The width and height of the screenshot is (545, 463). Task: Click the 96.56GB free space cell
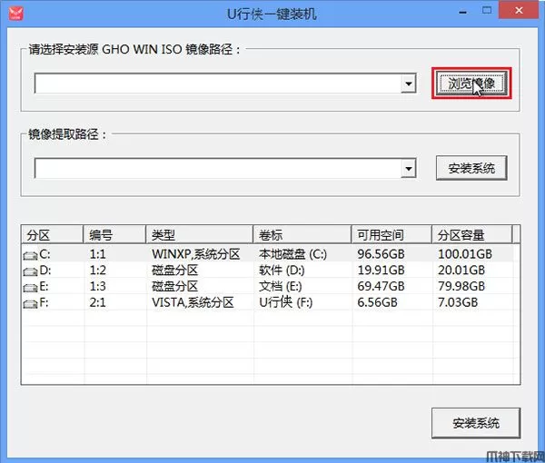click(x=381, y=254)
